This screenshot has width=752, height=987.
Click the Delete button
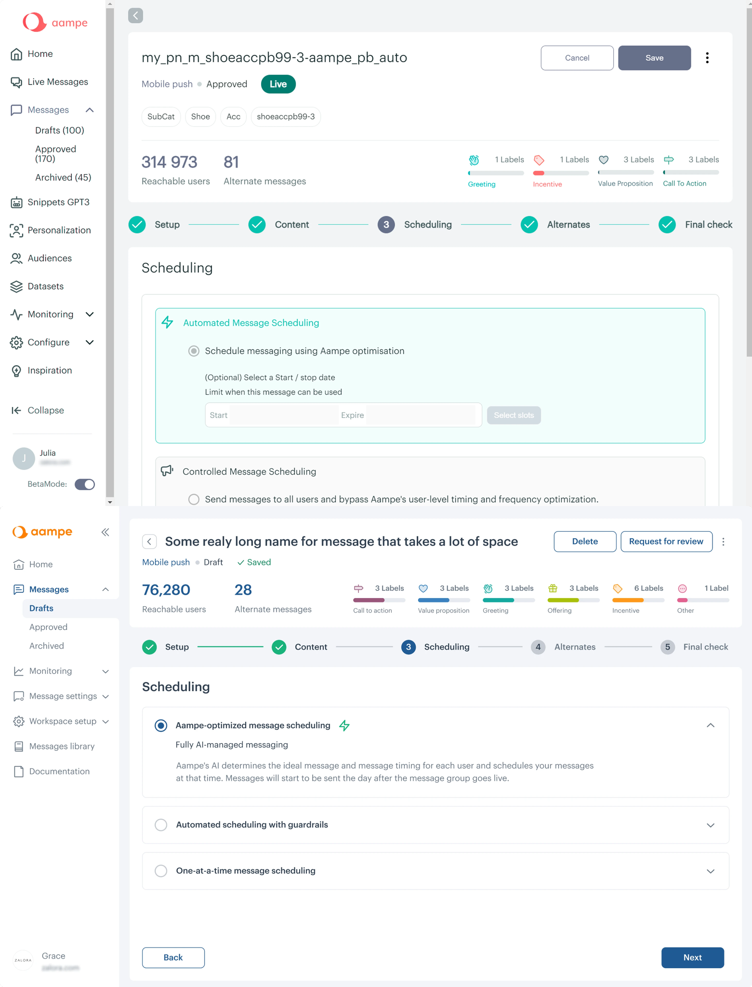coord(584,541)
